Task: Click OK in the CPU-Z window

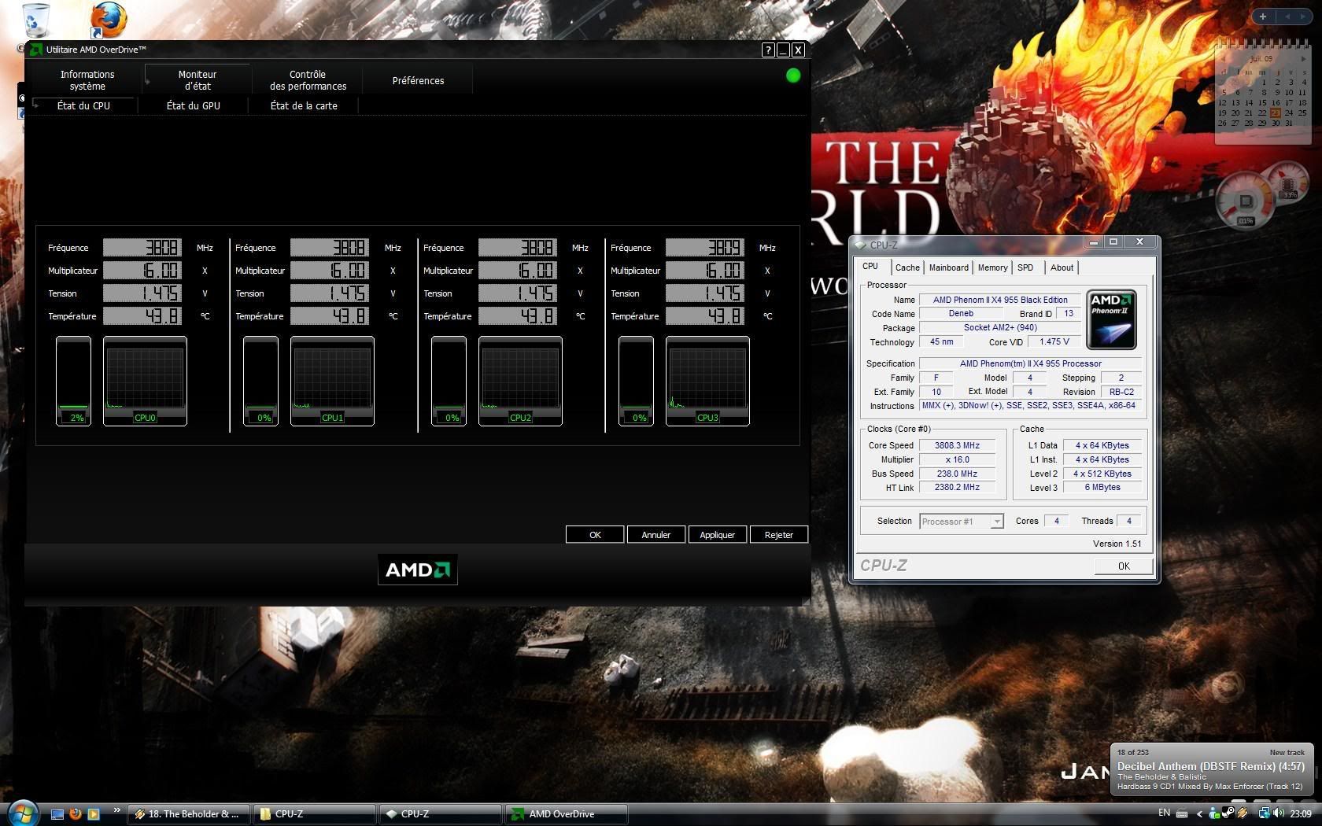Action: pyautogui.click(x=1123, y=566)
